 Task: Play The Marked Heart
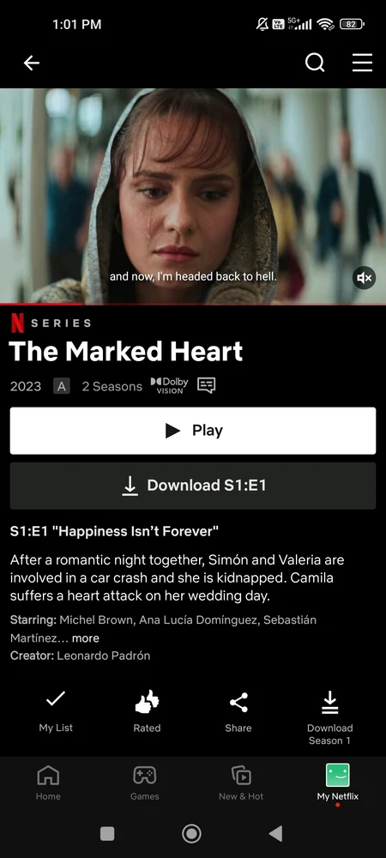click(193, 431)
